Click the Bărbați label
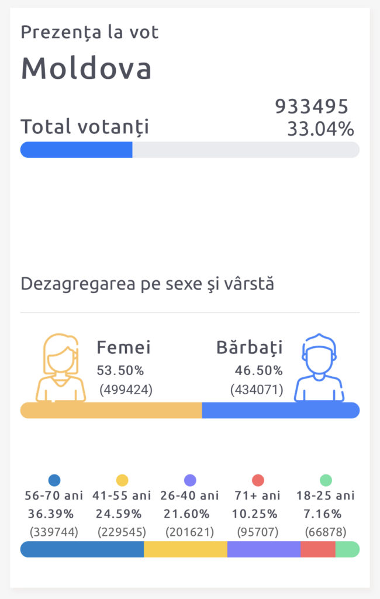 click(250, 347)
